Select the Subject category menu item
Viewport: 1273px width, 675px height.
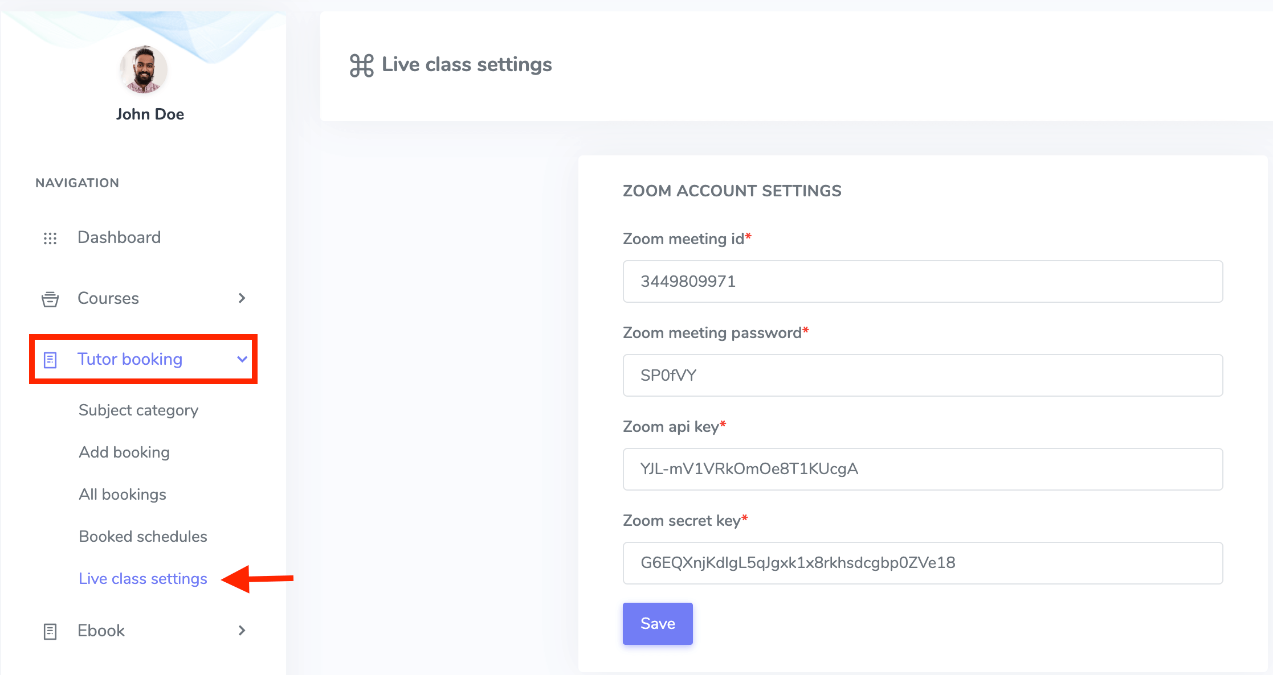pyautogui.click(x=137, y=409)
